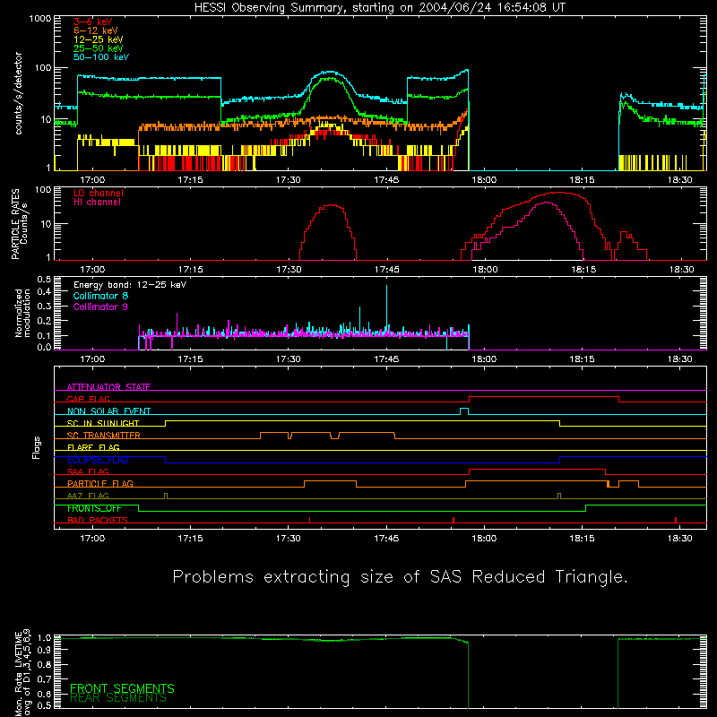Click the FLARE FLAG label
717x717 pixels.
click(93, 447)
